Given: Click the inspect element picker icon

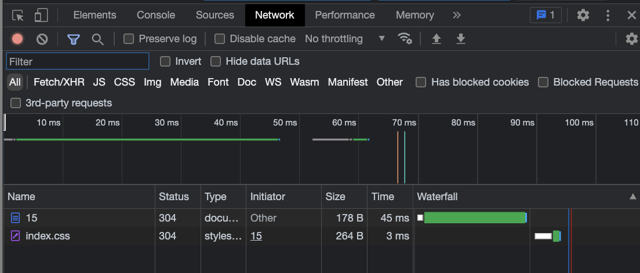Looking at the screenshot, I should pyautogui.click(x=18, y=16).
